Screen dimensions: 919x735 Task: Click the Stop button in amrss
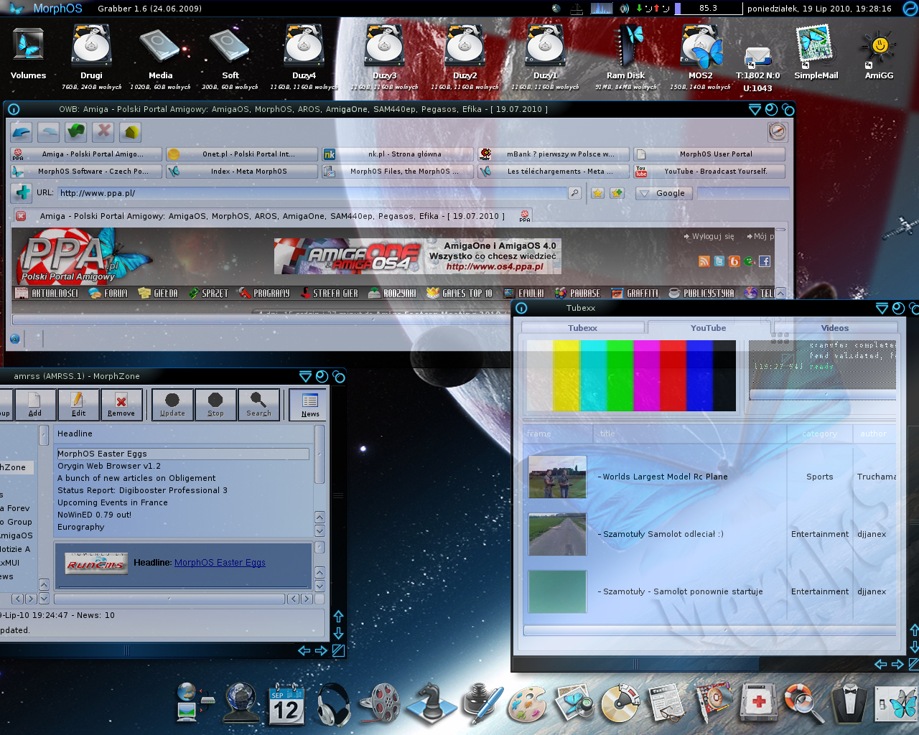click(215, 404)
